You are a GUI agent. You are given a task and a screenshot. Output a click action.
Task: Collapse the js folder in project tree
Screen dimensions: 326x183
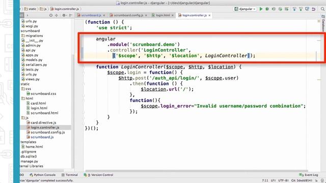pyautogui.click(x=25, y=117)
